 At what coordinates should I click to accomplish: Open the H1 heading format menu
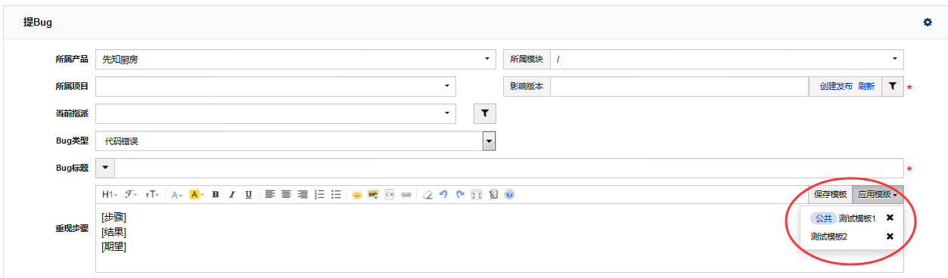point(110,194)
